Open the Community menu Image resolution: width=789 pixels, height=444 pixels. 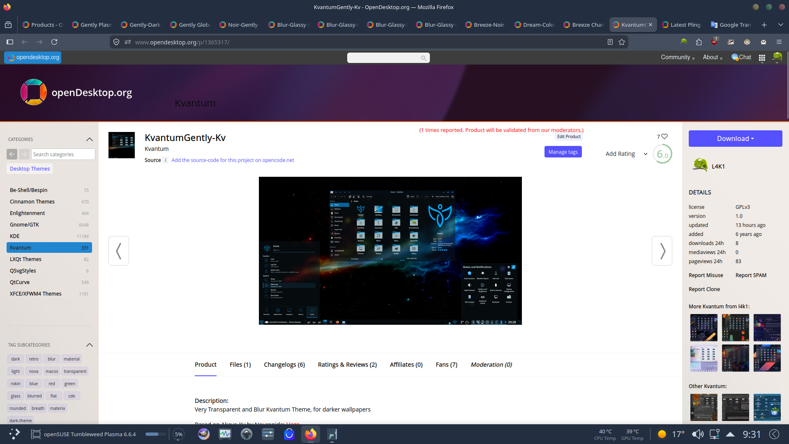coord(678,58)
